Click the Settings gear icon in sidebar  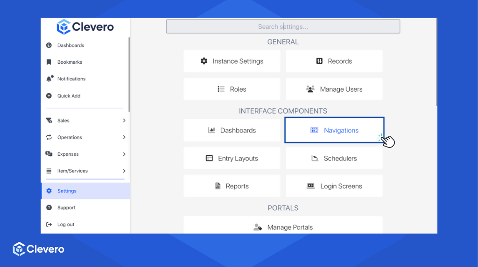point(49,191)
